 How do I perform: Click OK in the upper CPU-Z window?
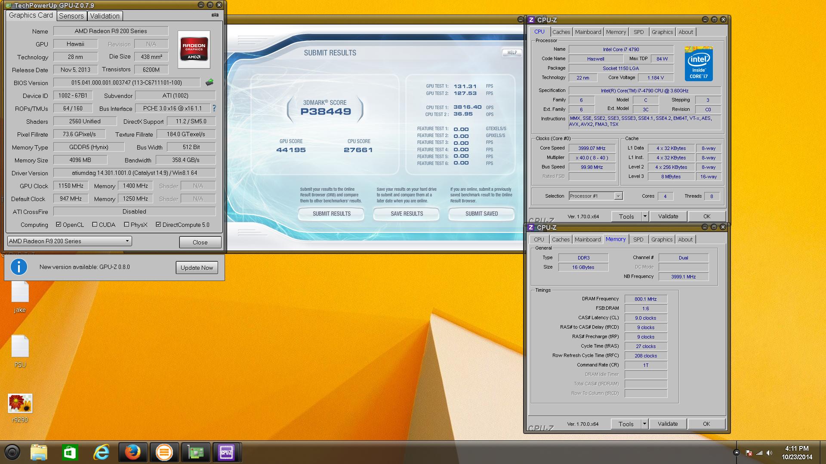pyautogui.click(x=707, y=216)
